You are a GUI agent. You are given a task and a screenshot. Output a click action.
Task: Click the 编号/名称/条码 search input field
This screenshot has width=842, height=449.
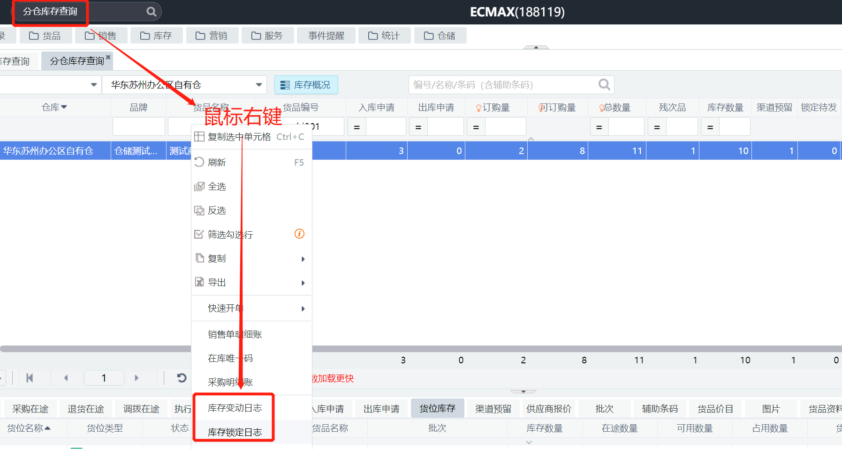(502, 85)
